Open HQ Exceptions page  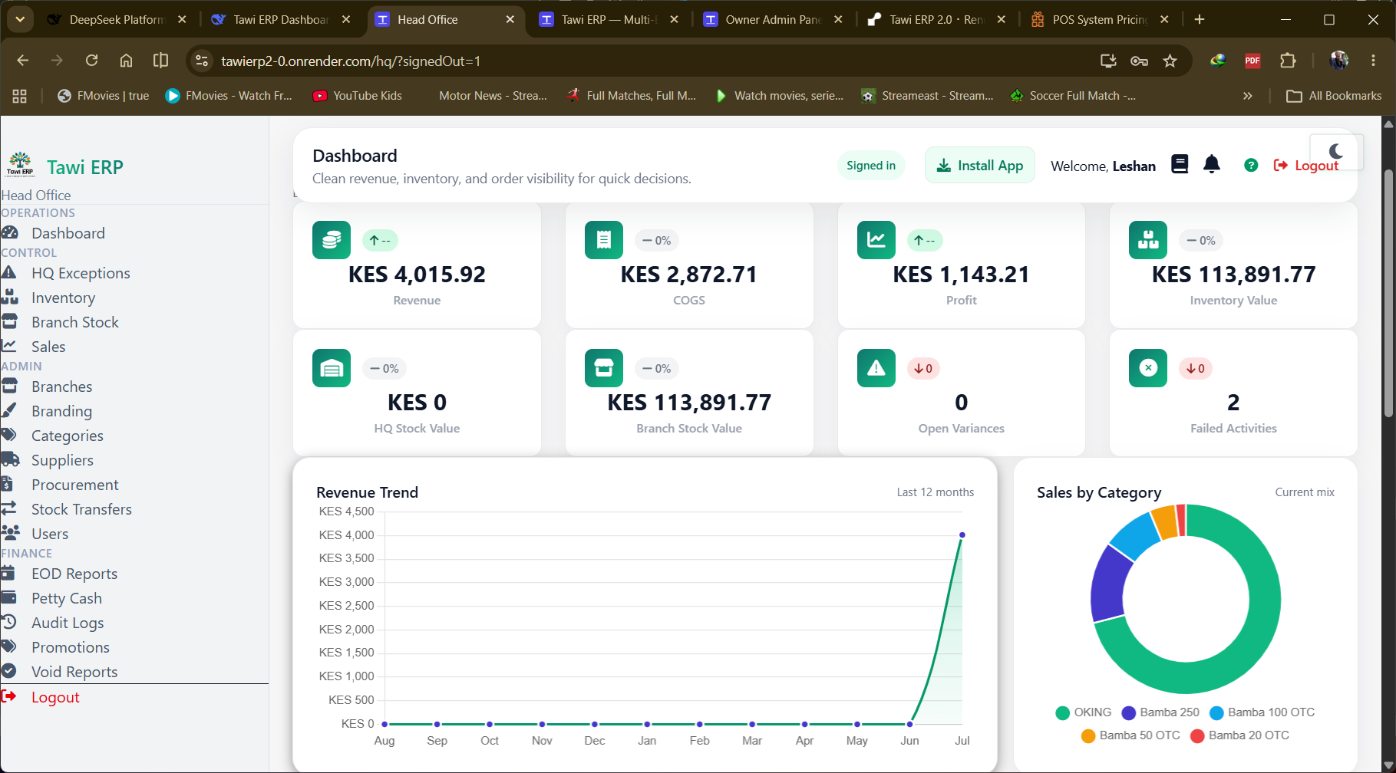pyautogui.click(x=81, y=273)
